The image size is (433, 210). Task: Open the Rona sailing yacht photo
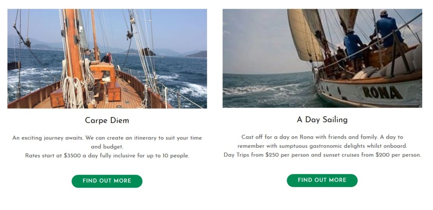322,58
